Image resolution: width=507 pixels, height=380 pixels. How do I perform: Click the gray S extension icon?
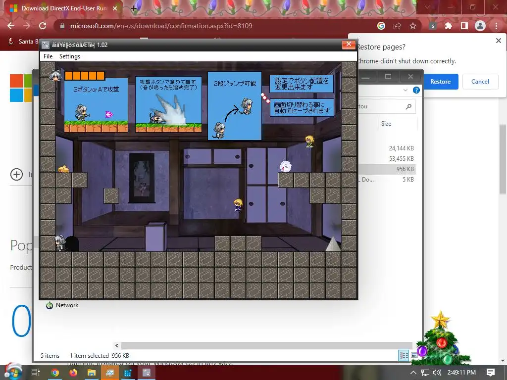(433, 26)
